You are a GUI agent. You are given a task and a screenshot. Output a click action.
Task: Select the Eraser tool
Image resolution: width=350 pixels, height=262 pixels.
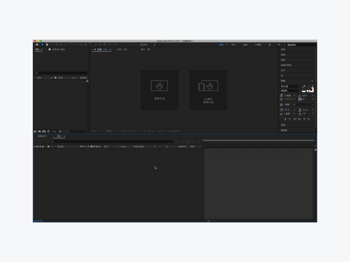coord(104,45)
